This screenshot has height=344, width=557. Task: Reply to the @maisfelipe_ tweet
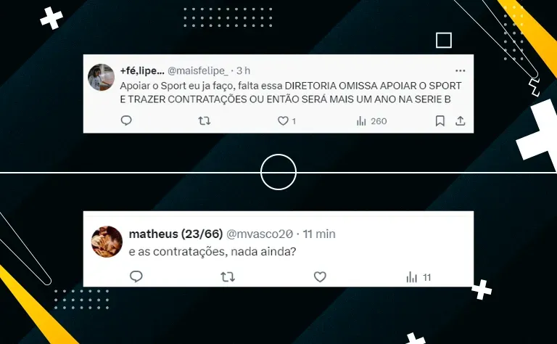tap(126, 120)
